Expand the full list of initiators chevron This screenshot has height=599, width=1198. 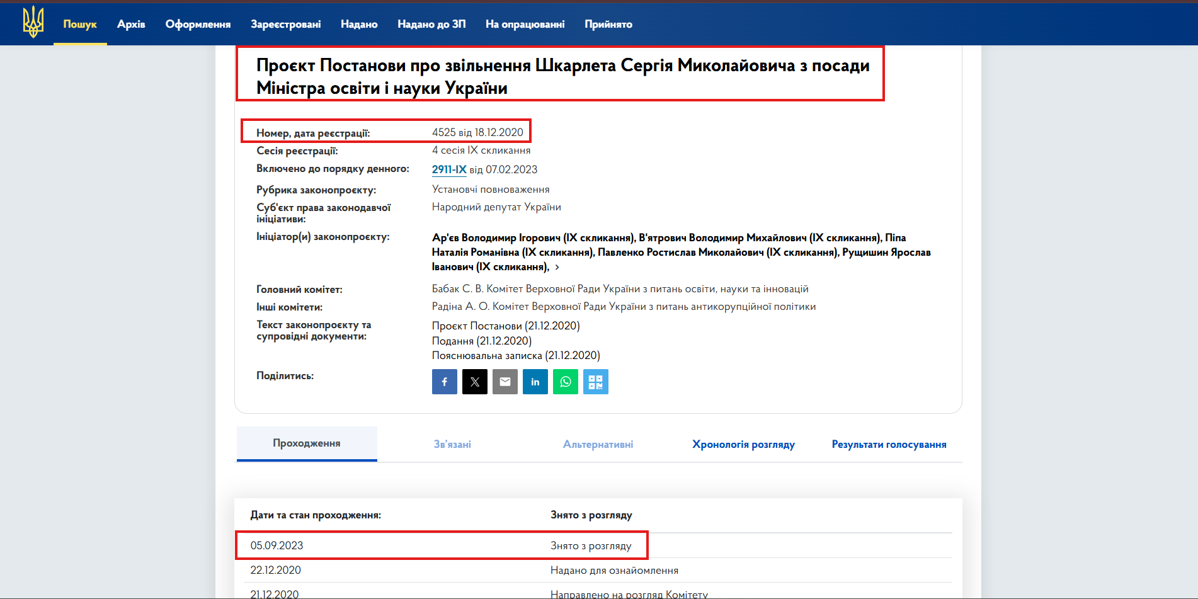(x=557, y=267)
